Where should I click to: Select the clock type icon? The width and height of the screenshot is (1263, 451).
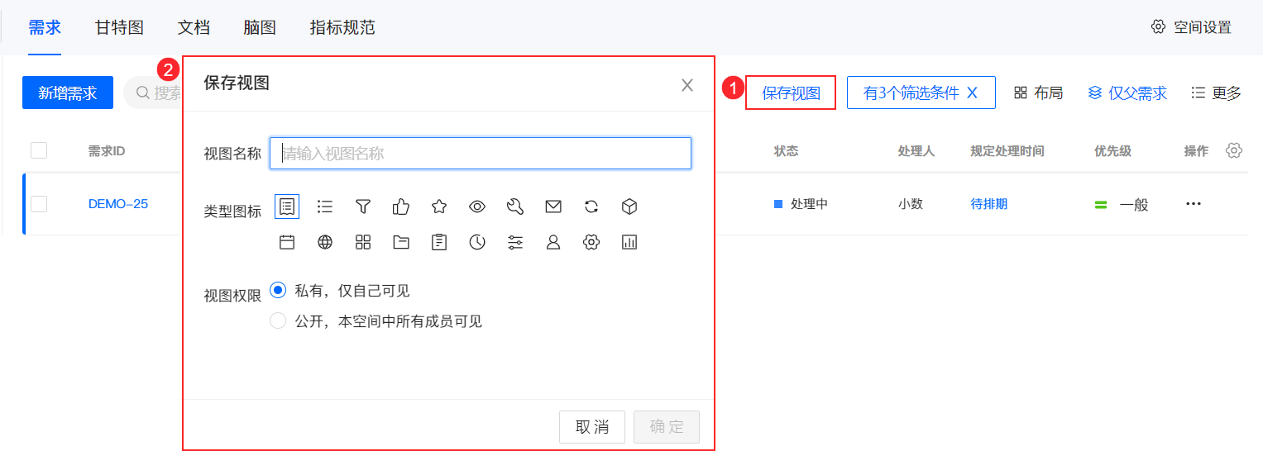coord(477,242)
